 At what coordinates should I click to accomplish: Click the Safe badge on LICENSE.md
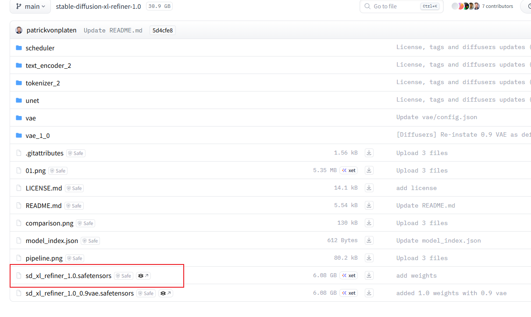[x=75, y=188]
